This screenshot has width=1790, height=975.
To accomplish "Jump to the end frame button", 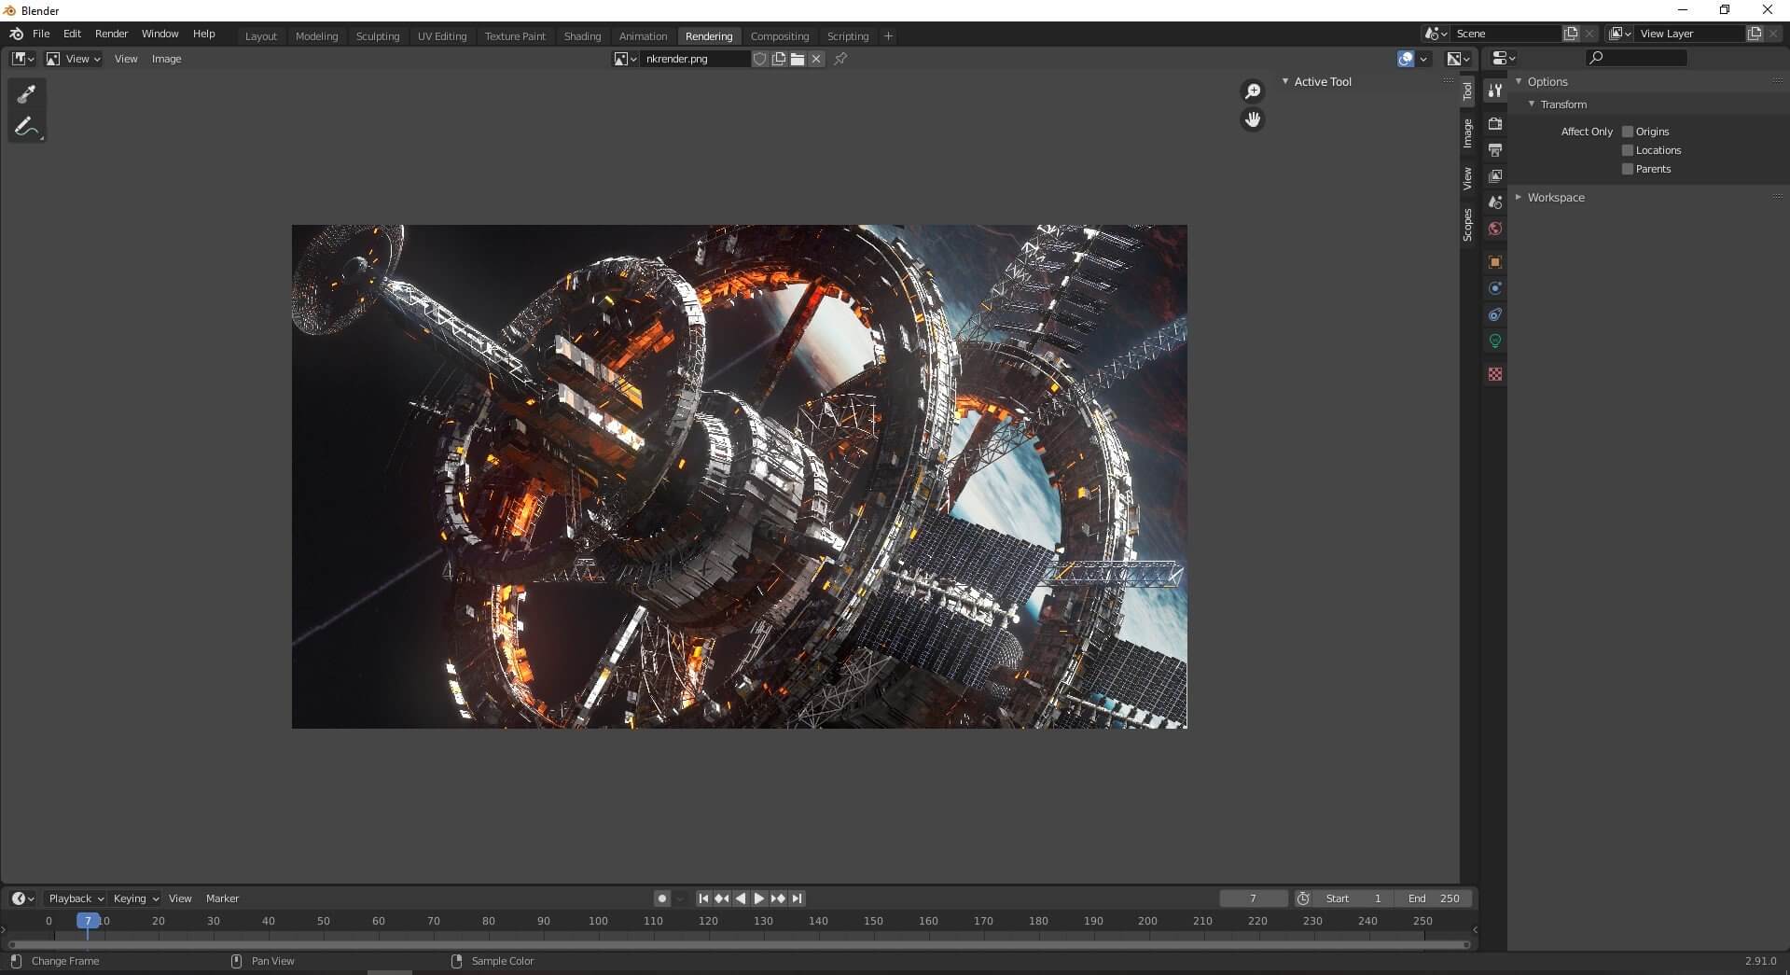I will [797, 898].
